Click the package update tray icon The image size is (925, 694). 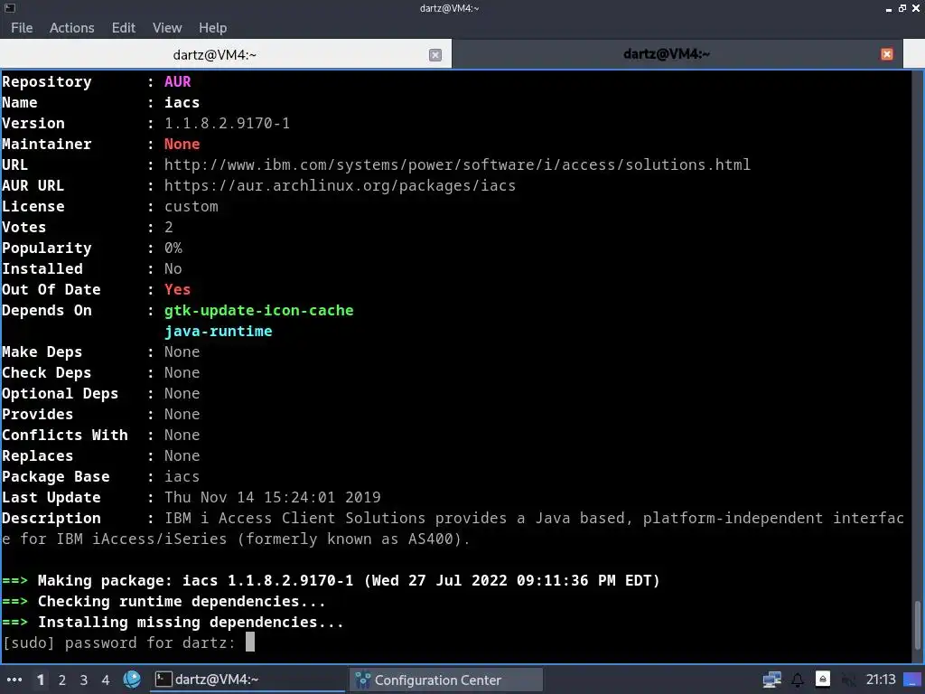823,680
